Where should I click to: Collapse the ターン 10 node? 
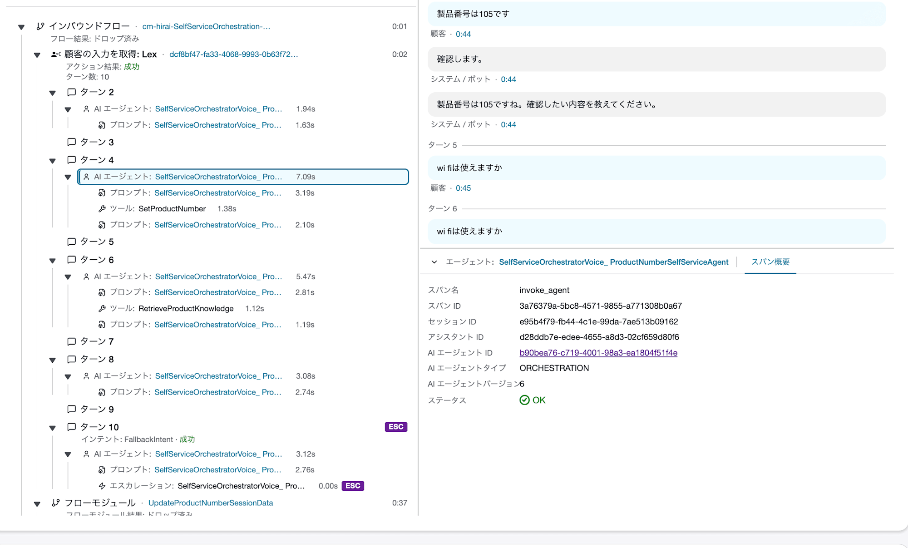pyautogui.click(x=53, y=428)
